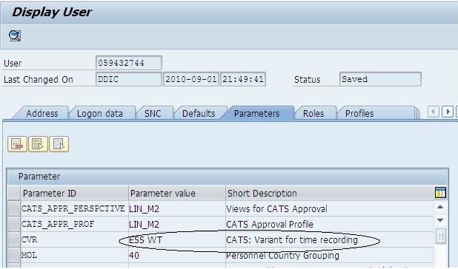This screenshot has height=269, width=458.
Task: Click the third gray list icon above the table
Action: [59, 144]
